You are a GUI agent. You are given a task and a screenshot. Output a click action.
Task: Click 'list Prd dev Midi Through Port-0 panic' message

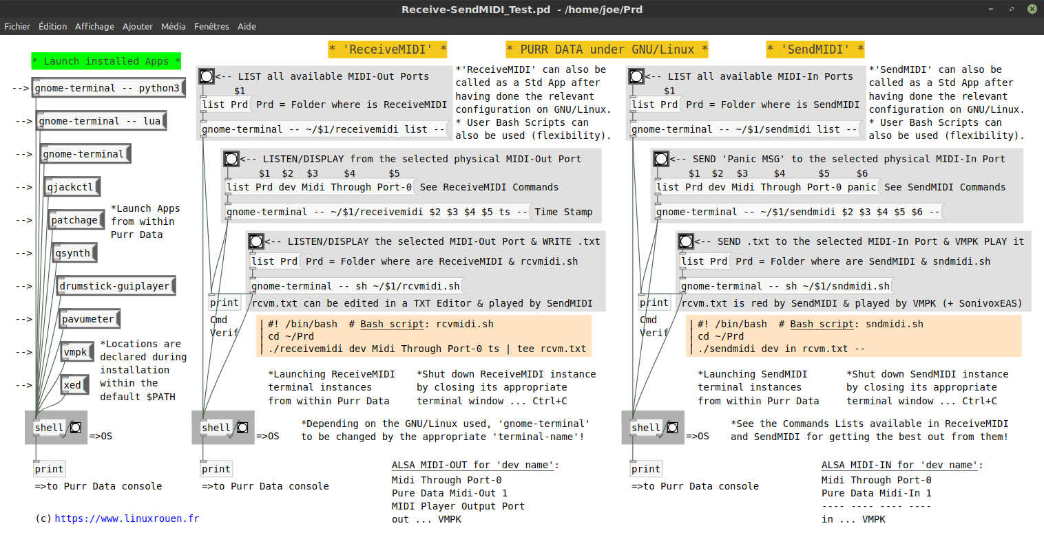766,187
